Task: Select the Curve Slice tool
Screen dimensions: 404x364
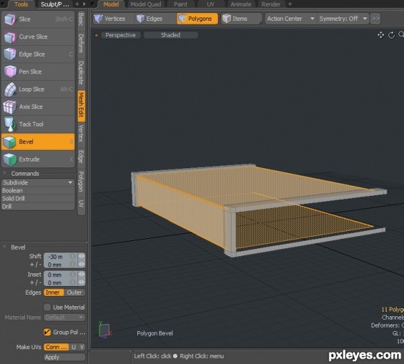Action: pos(38,37)
